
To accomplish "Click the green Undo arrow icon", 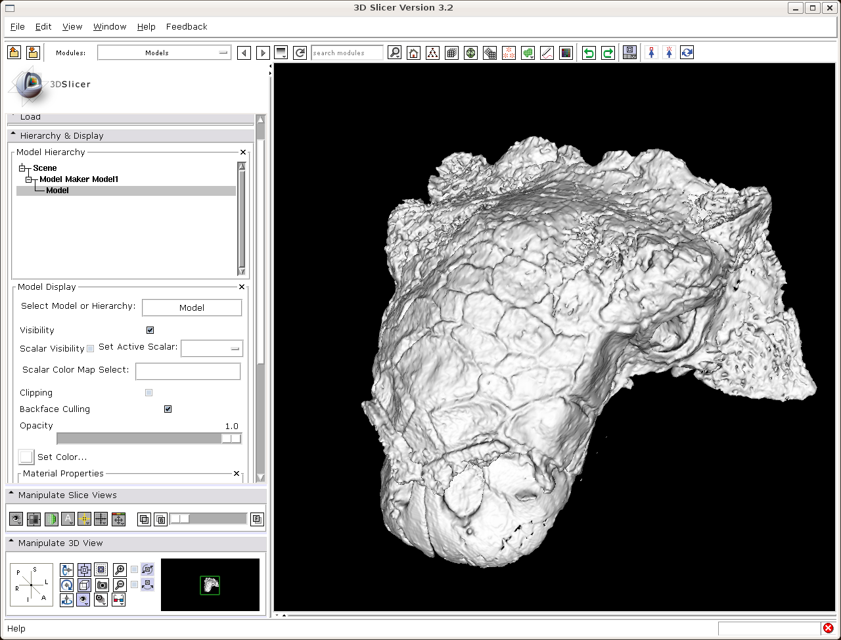I will point(589,53).
